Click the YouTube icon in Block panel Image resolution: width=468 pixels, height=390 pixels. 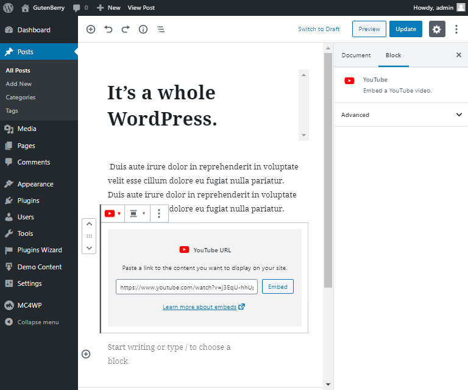tap(349, 80)
